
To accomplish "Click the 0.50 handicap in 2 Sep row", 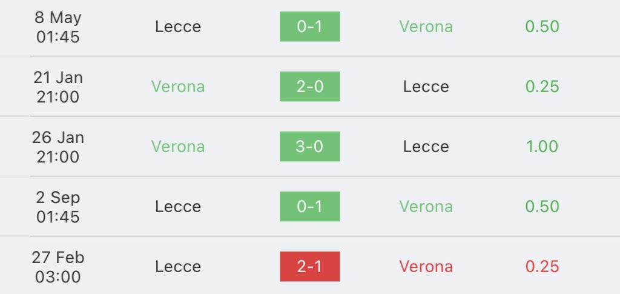I will click(x=542, y=207).
